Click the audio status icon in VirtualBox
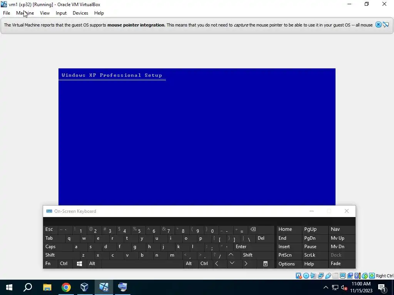Image resolution: width=394 pixels, height=295 pixels. click(313, 276)
